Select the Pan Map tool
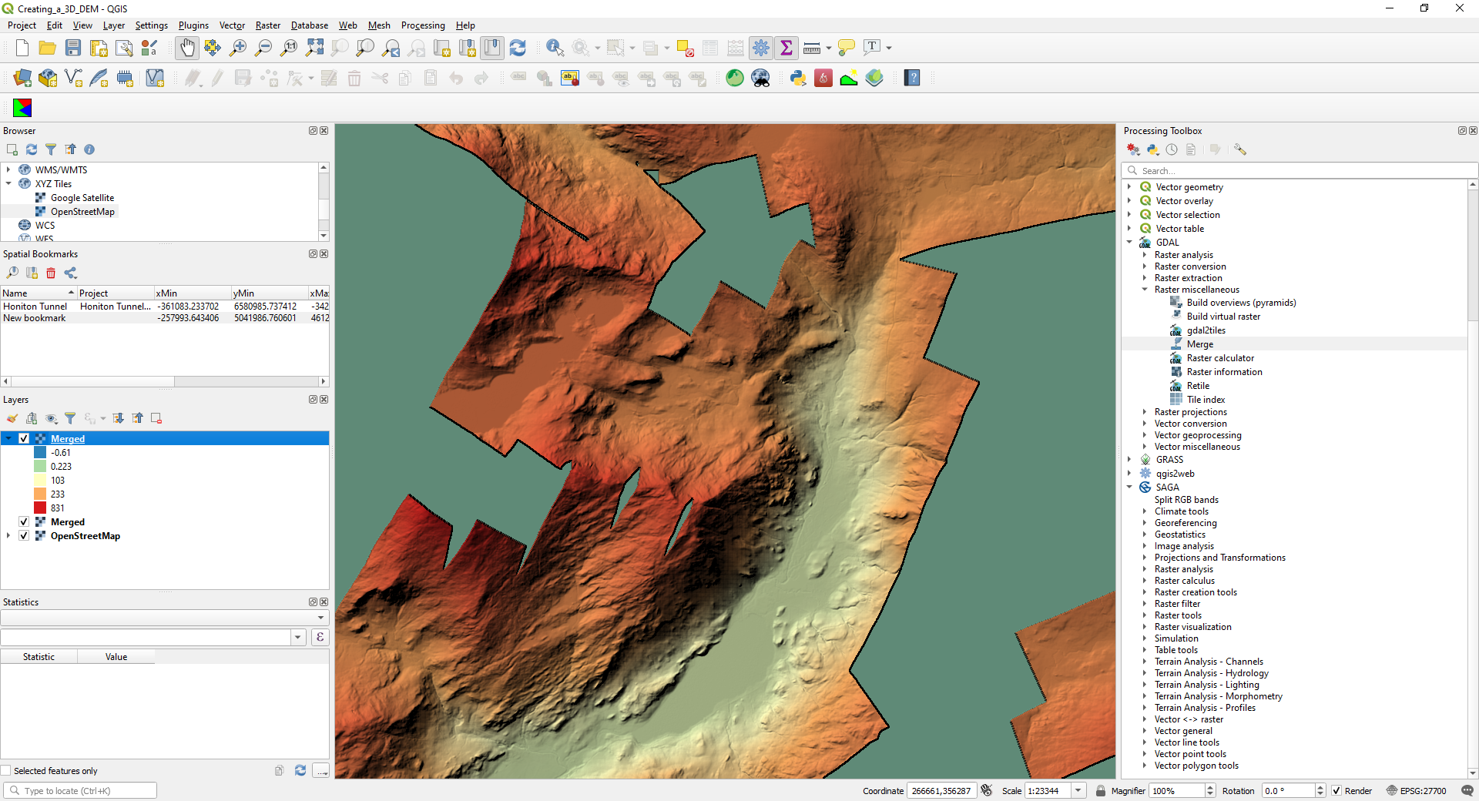This screenshot has width=1479, height=801. (187, 47)
